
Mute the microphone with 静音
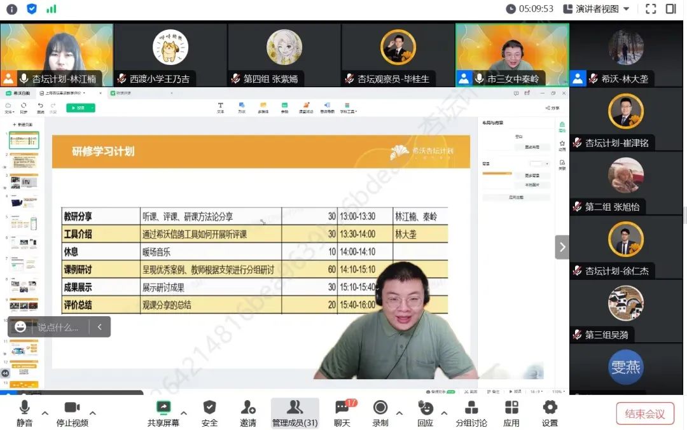click(25, 413)
